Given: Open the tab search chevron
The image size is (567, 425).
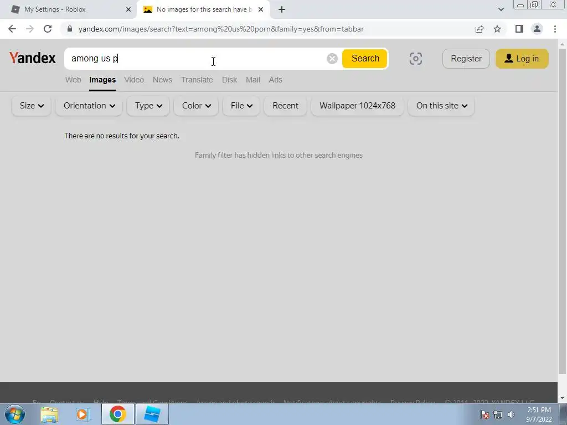Looking at the screenshot, I should pyautogui.click(x=501, y=9).
